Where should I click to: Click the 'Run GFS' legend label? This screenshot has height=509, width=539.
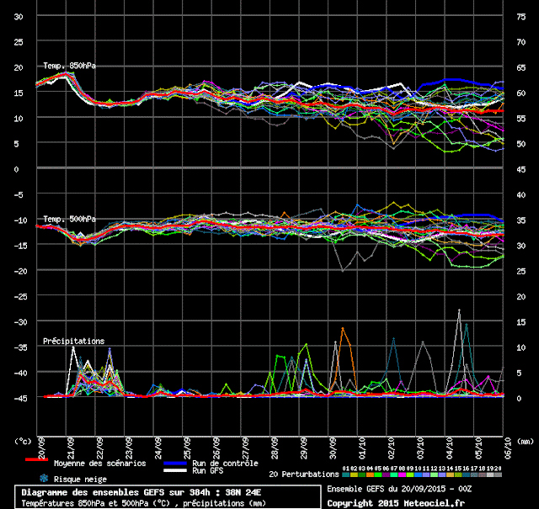(x=208, y=470)
